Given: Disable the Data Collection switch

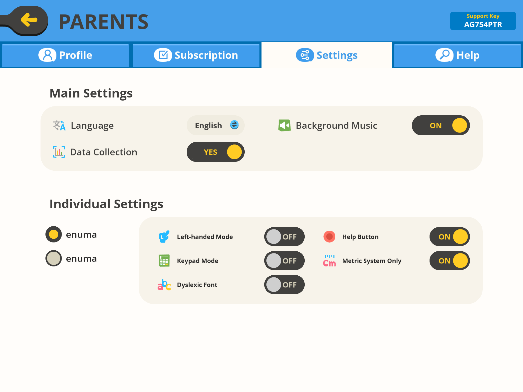Looking at the screenshot, I should click(x=216, y=152).
